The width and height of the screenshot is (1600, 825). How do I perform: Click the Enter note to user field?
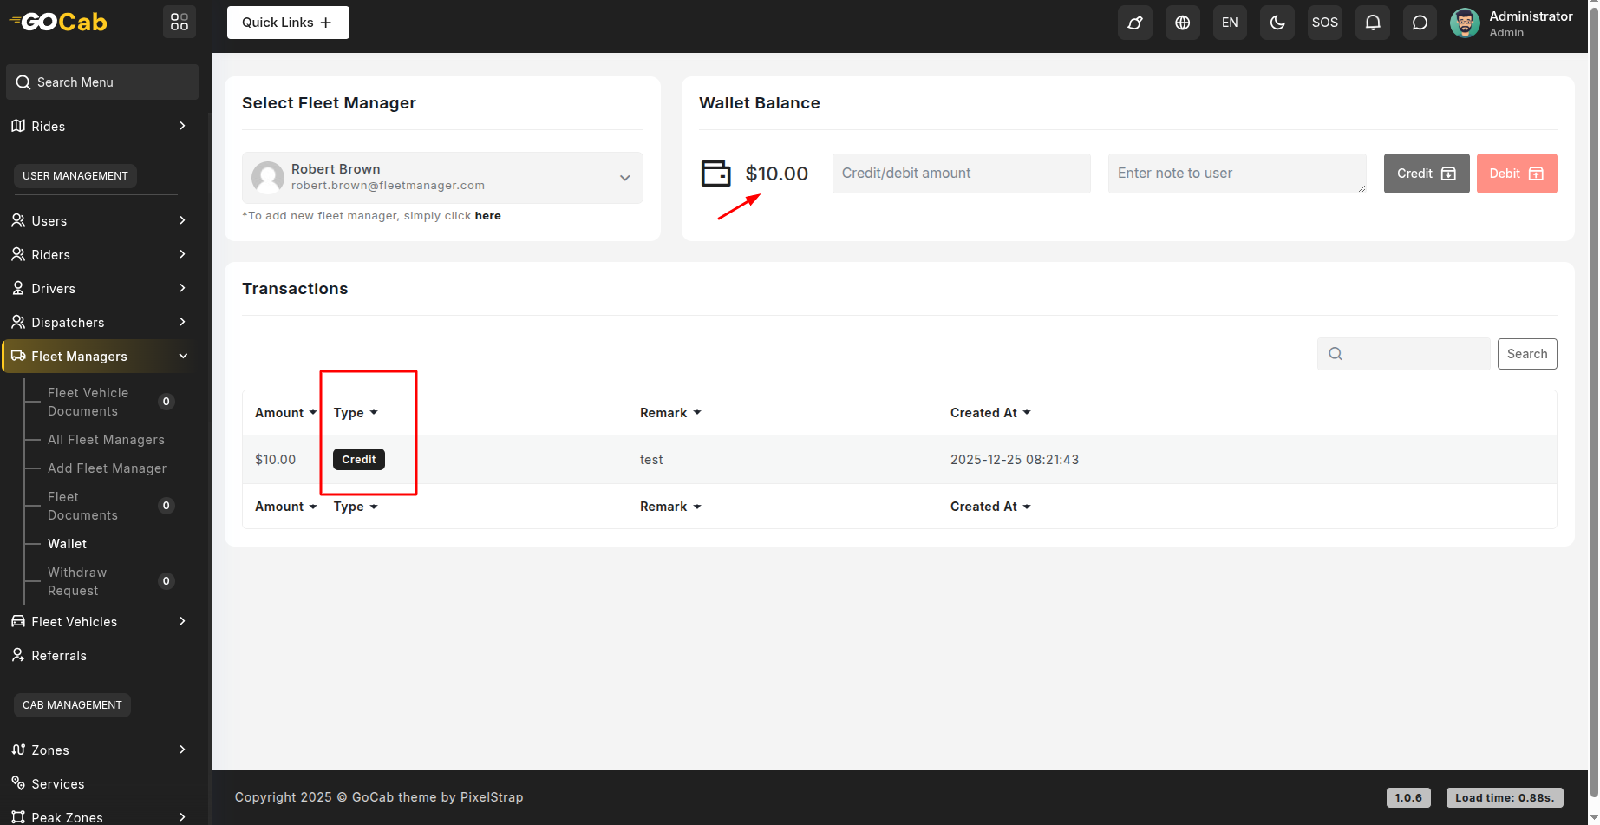tap(1238, 174)
